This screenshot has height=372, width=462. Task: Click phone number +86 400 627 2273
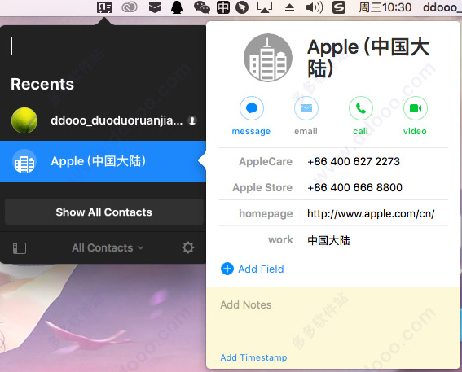point(354,161)
